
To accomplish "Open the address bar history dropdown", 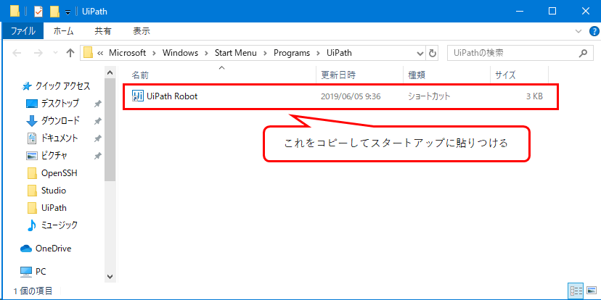I will pos(420,53).
